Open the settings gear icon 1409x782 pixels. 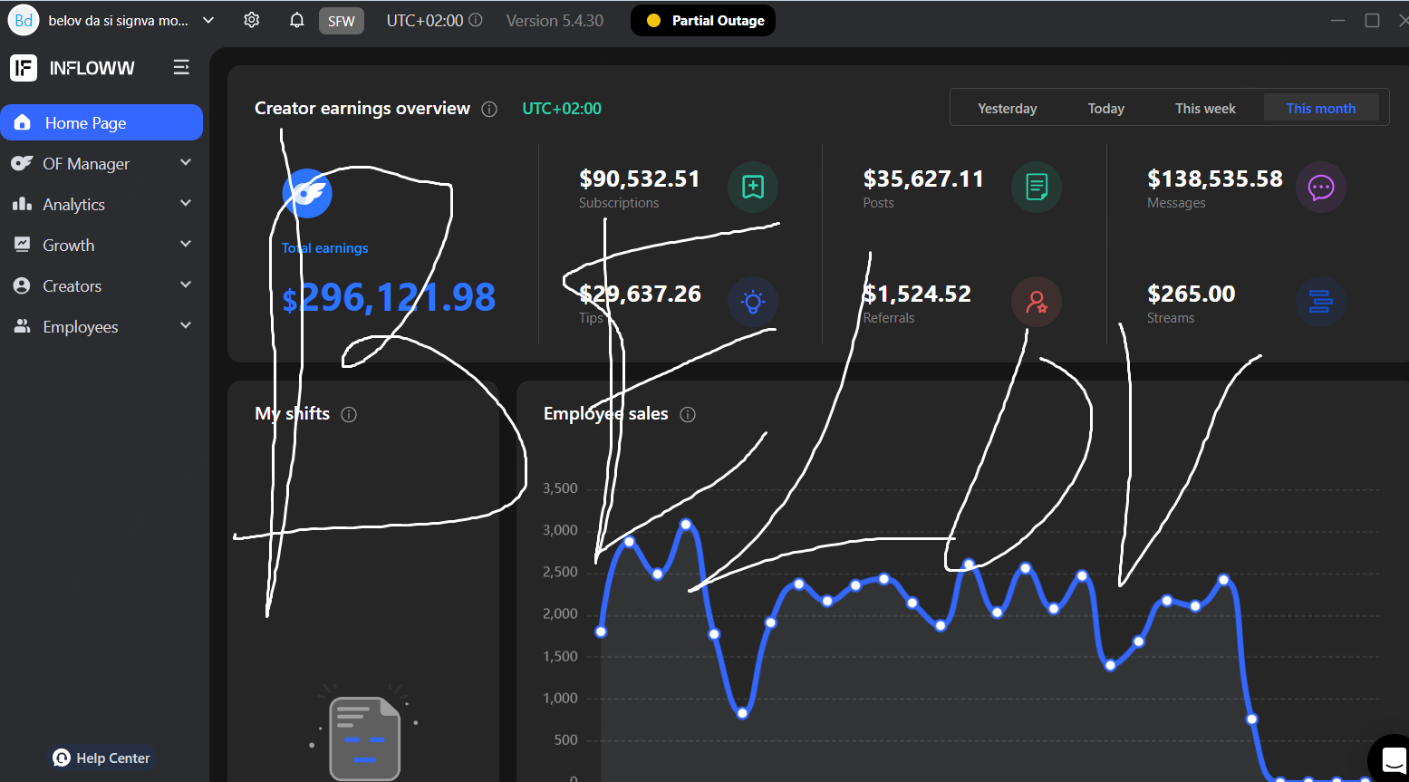pyautogui.click(x=252, y=20)
